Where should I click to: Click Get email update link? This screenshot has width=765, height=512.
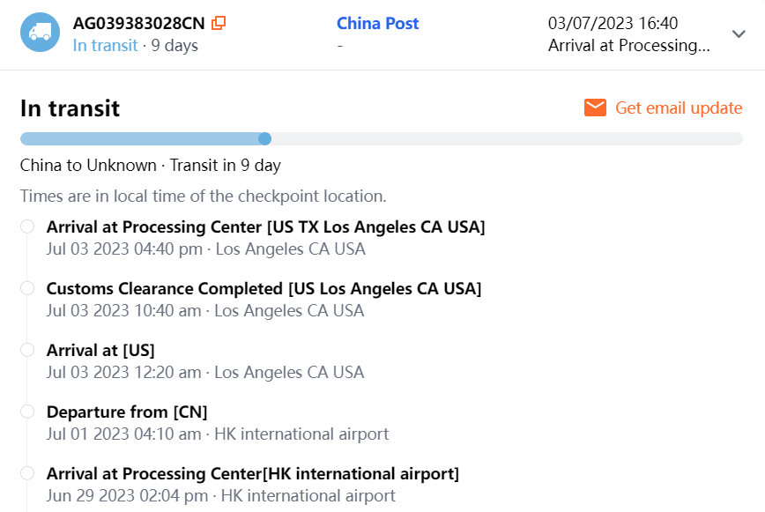tap(679, 108)
